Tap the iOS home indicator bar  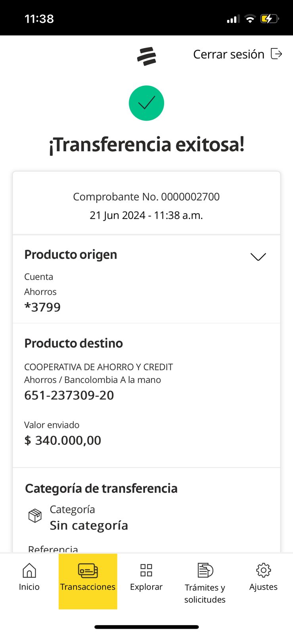[x=146, y=627]
